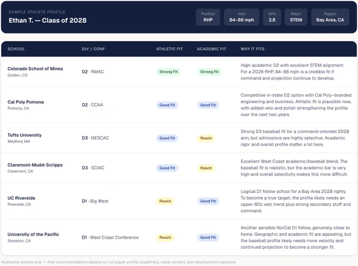Click the Claremont, CA location text
The height and width of the screenshot is (266, 358).
(x=21, y=171)
